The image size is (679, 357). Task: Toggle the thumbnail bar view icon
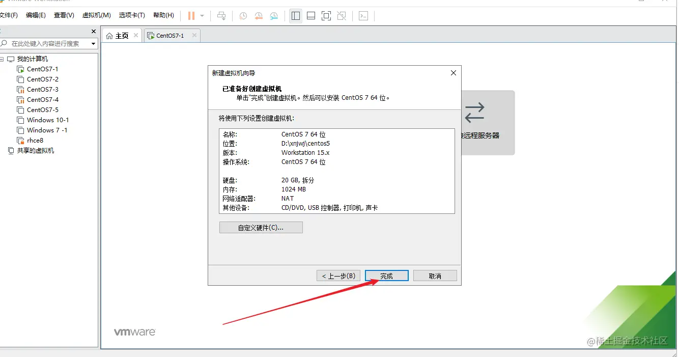(311, 16)
